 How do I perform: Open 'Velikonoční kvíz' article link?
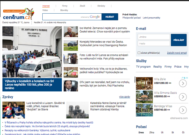103,71
